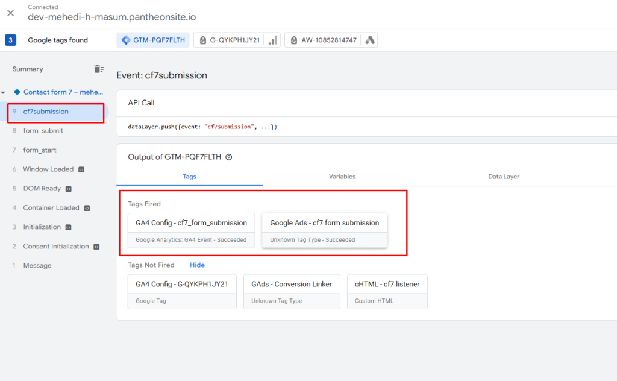
Task: Click the icon next to DOM Ready
Action: pos(69,189)
